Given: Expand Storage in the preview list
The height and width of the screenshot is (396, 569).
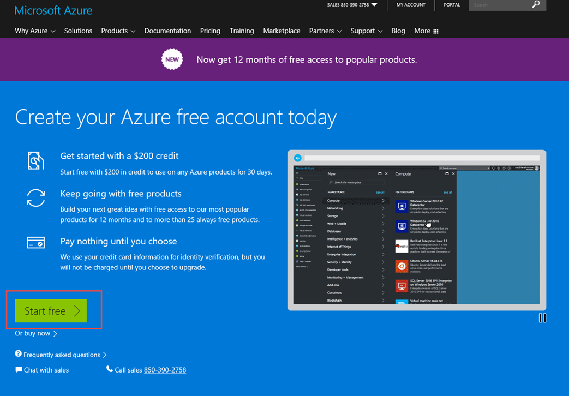Looking at the screenshot, I should click(356, 216).
